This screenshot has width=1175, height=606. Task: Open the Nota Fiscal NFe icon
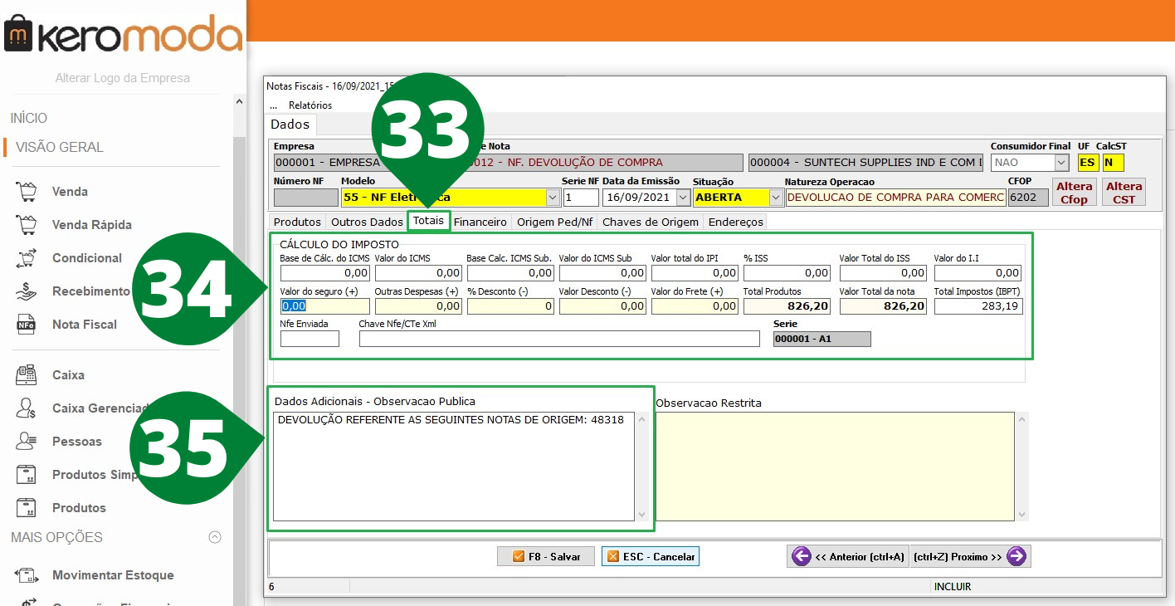[26, 325]
